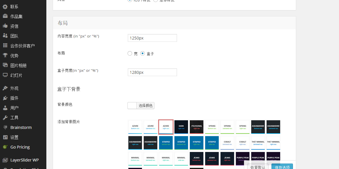Click the 资信 thumbs-up icon
This screenshot has height=169, width=339.
(5, 26)
